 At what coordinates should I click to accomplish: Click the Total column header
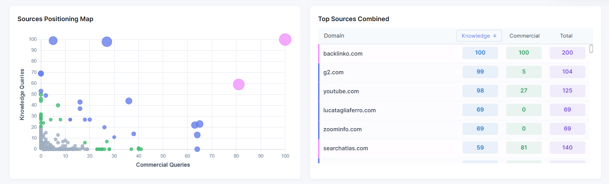click(566, 36)
